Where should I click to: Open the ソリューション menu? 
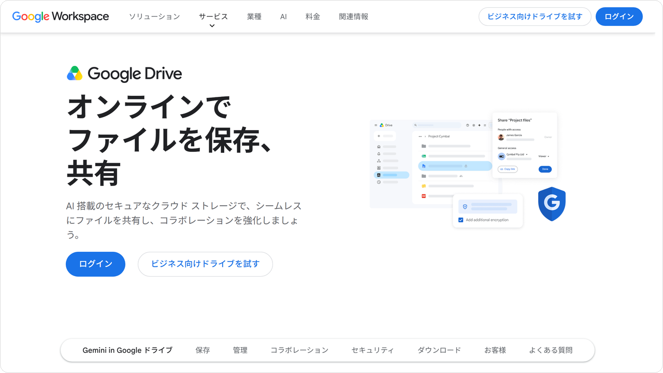pyautogui.click(x=154, y=17)
